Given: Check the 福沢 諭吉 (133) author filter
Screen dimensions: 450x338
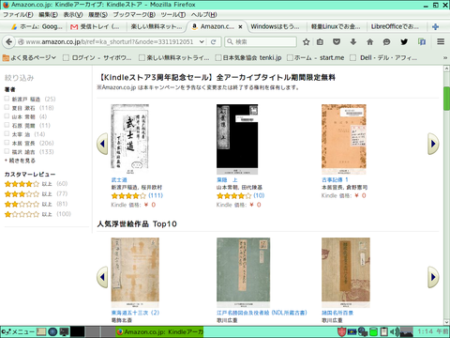Looking at the screenshot, I should [x=7, y=151].
